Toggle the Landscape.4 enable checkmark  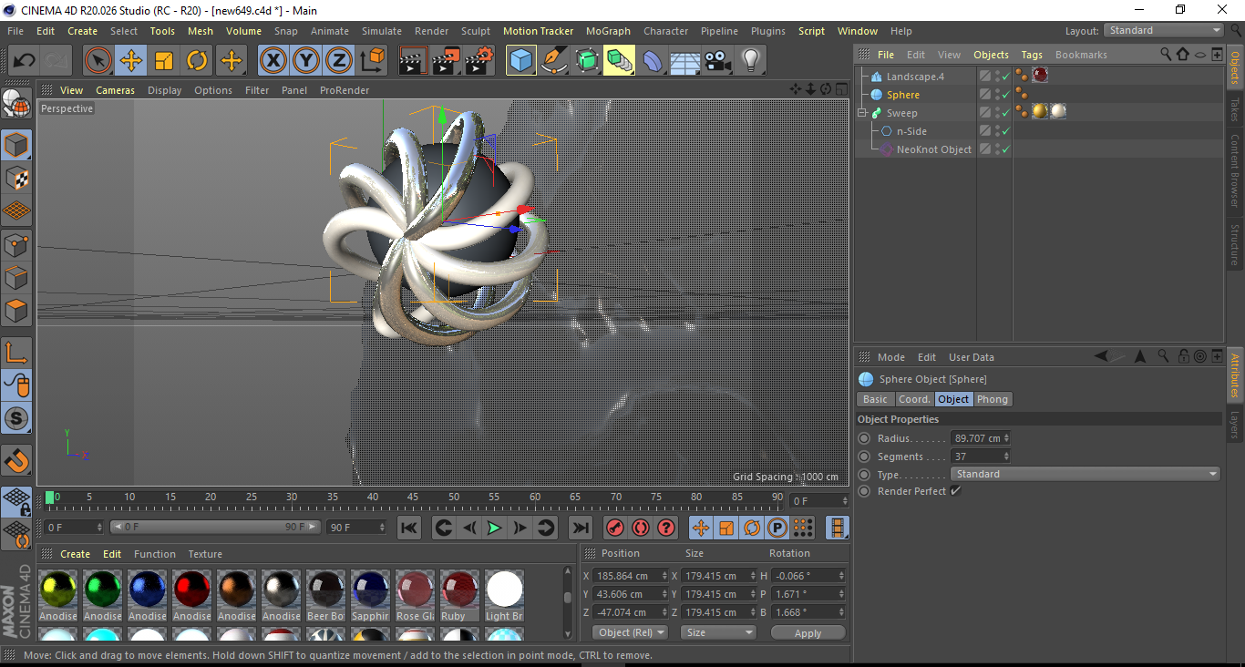[1005, 77]
